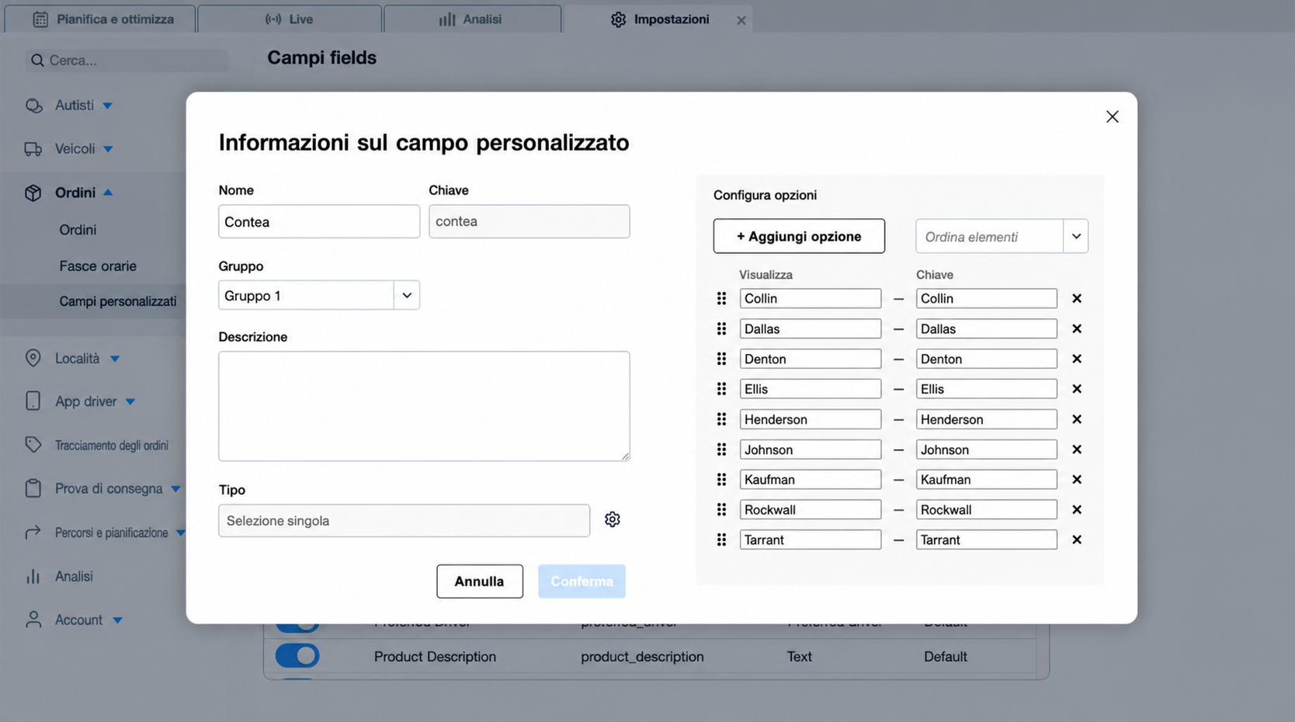
Task: Expand the Account sidebar menu
Action: [x=117, y=620]
